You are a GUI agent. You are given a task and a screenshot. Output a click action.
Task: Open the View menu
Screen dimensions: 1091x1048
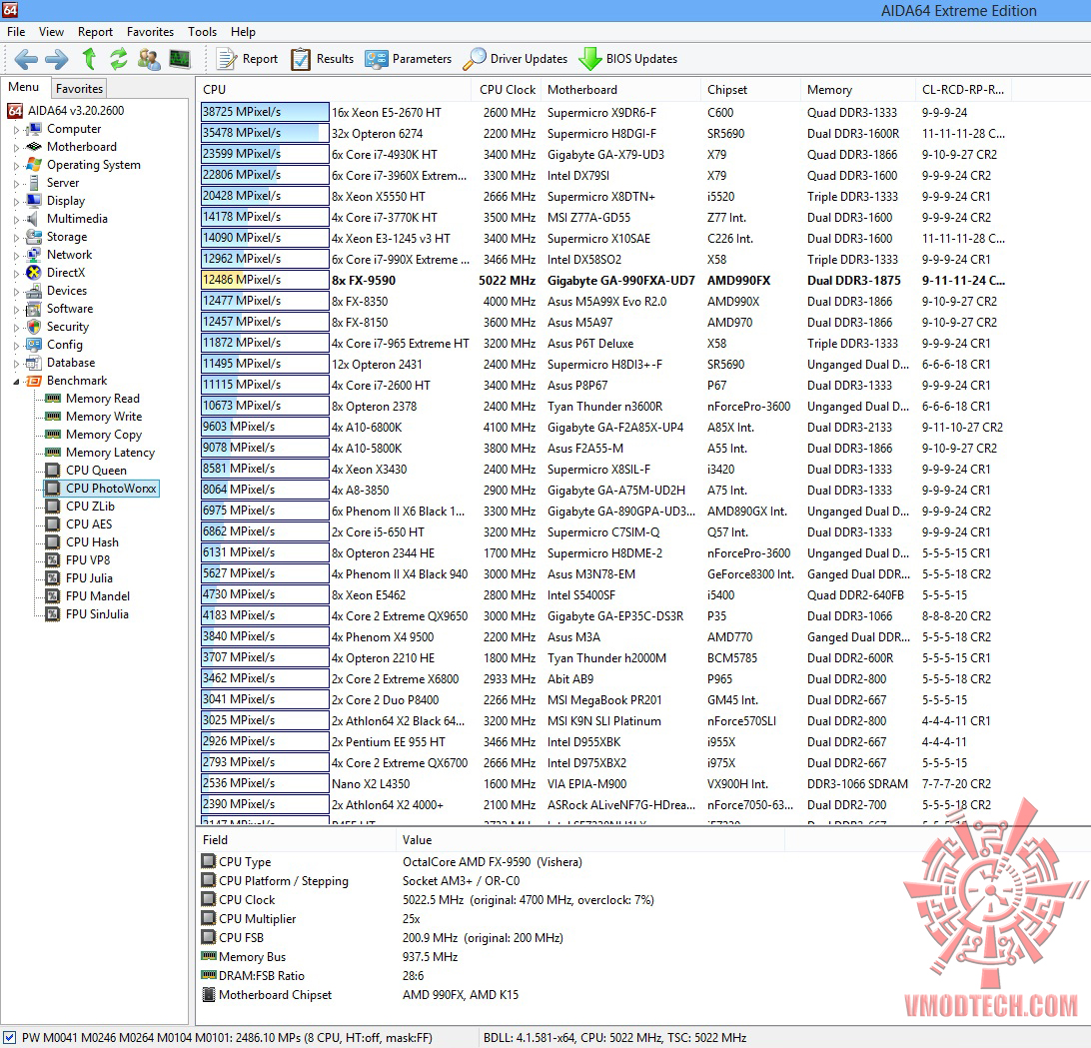(x=51, y=32)
